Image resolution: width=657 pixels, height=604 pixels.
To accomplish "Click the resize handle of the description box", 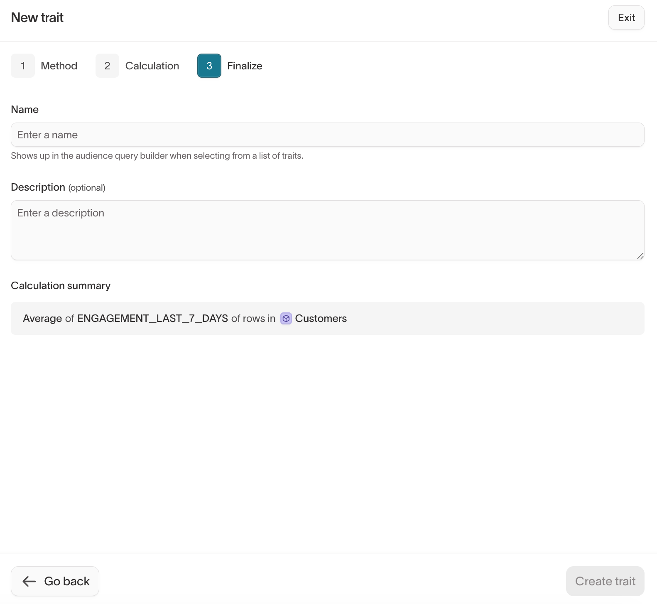I will pos(640,256).
